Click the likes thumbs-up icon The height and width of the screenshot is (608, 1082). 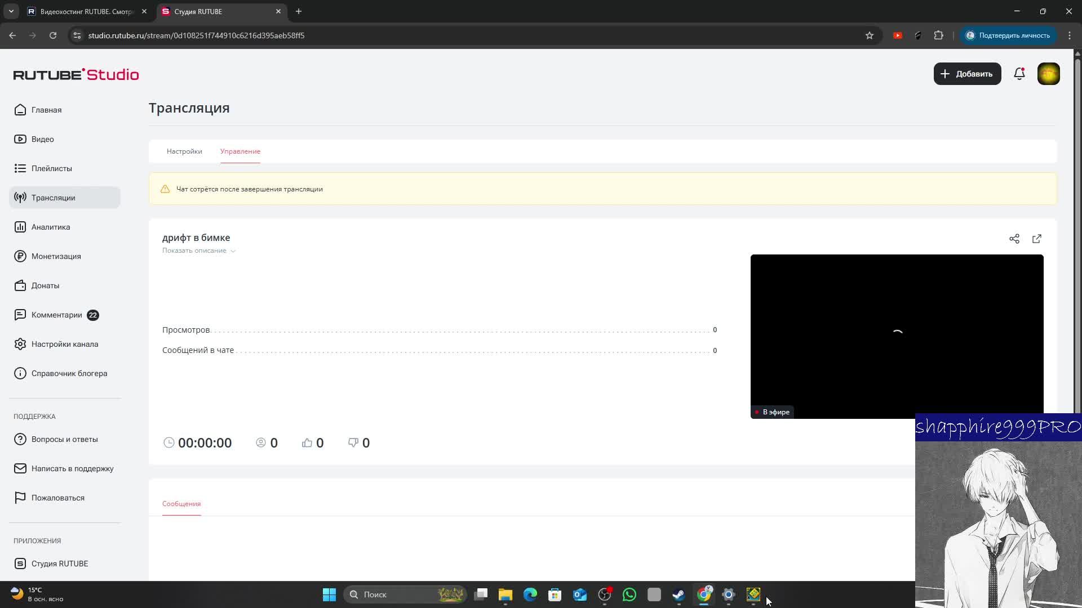click(x=307, y=442)
